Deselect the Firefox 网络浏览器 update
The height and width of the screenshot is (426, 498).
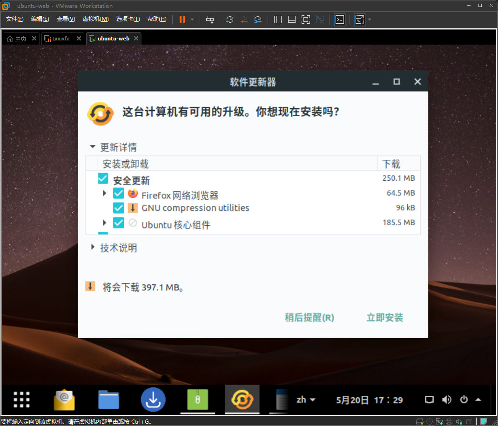click(x=118, y=193)
